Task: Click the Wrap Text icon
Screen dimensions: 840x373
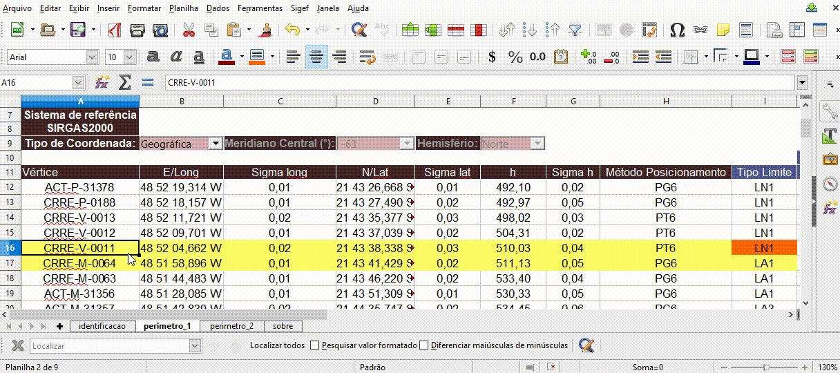Action: click(367, 57)
